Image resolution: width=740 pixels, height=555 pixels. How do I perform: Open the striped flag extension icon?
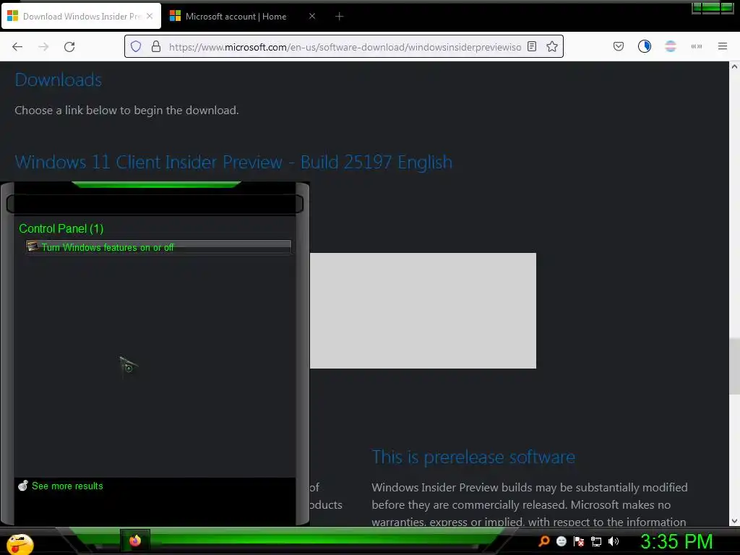click(670, 46)
